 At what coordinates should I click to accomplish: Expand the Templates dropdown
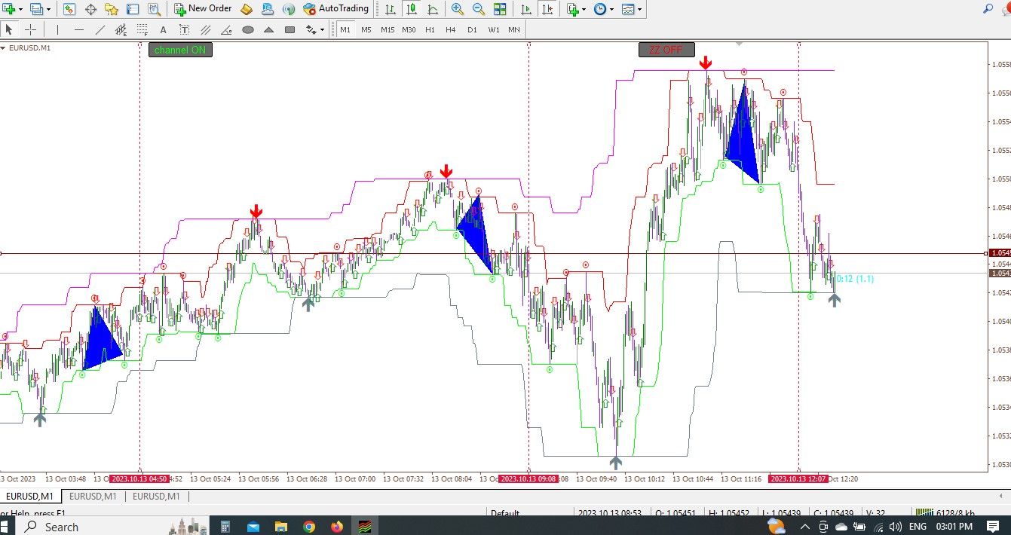click(639, 9)
